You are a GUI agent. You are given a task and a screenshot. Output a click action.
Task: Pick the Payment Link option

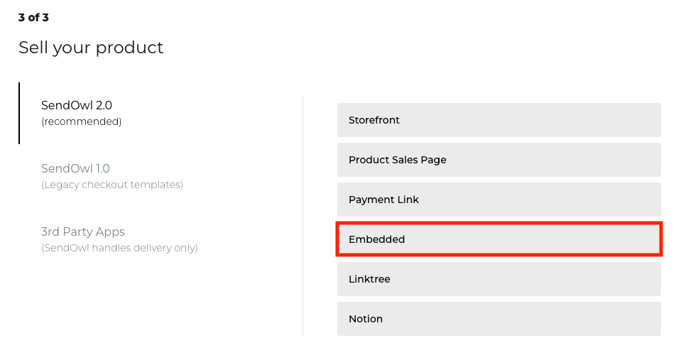click(499, 200)
